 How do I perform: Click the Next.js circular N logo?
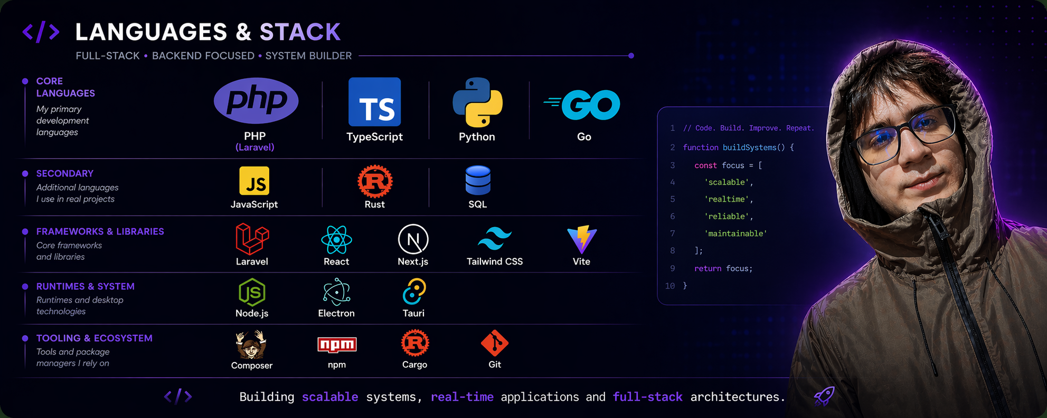[x=413, y=239]
